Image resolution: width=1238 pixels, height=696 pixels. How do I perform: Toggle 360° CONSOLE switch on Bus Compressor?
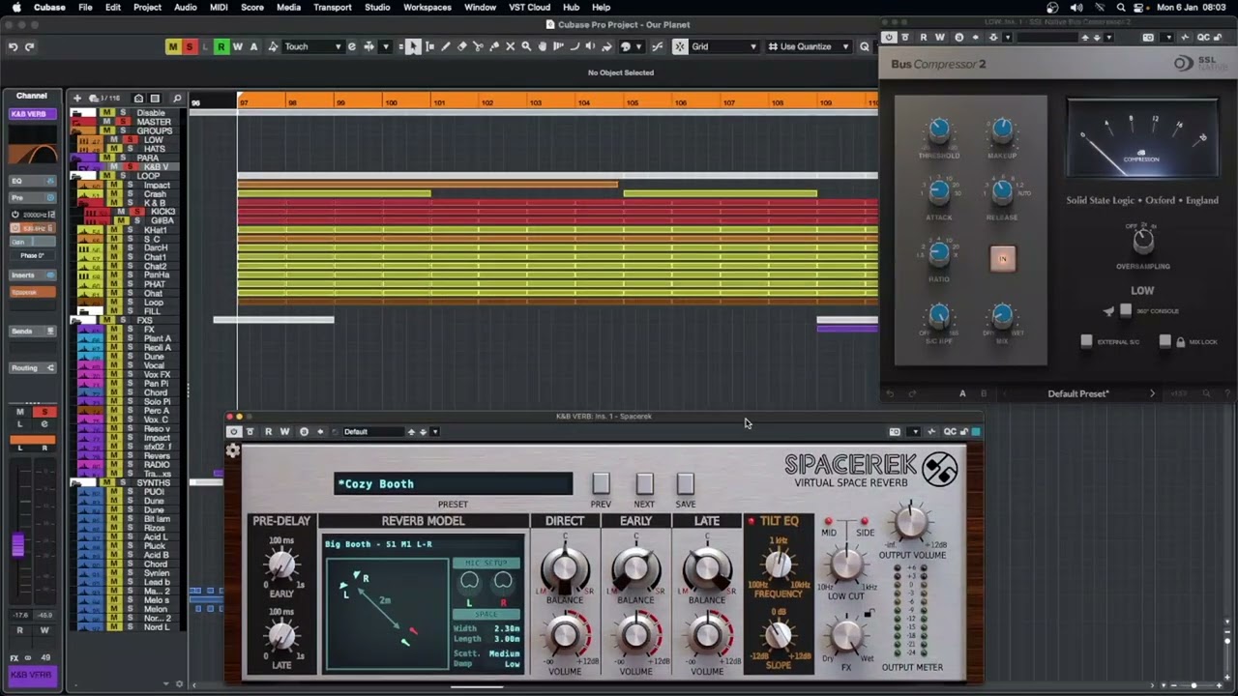(x=1125, y=310)
